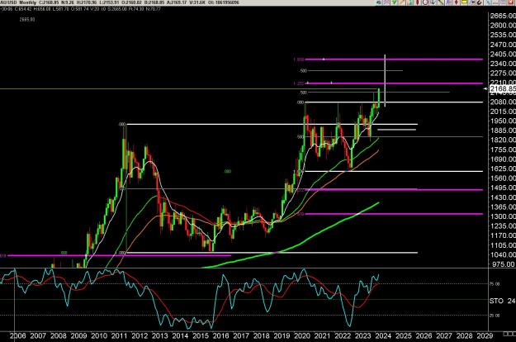Click the red X icon in the toolbar
Viewport: 516px width, 342px height.
coord(511,2)
